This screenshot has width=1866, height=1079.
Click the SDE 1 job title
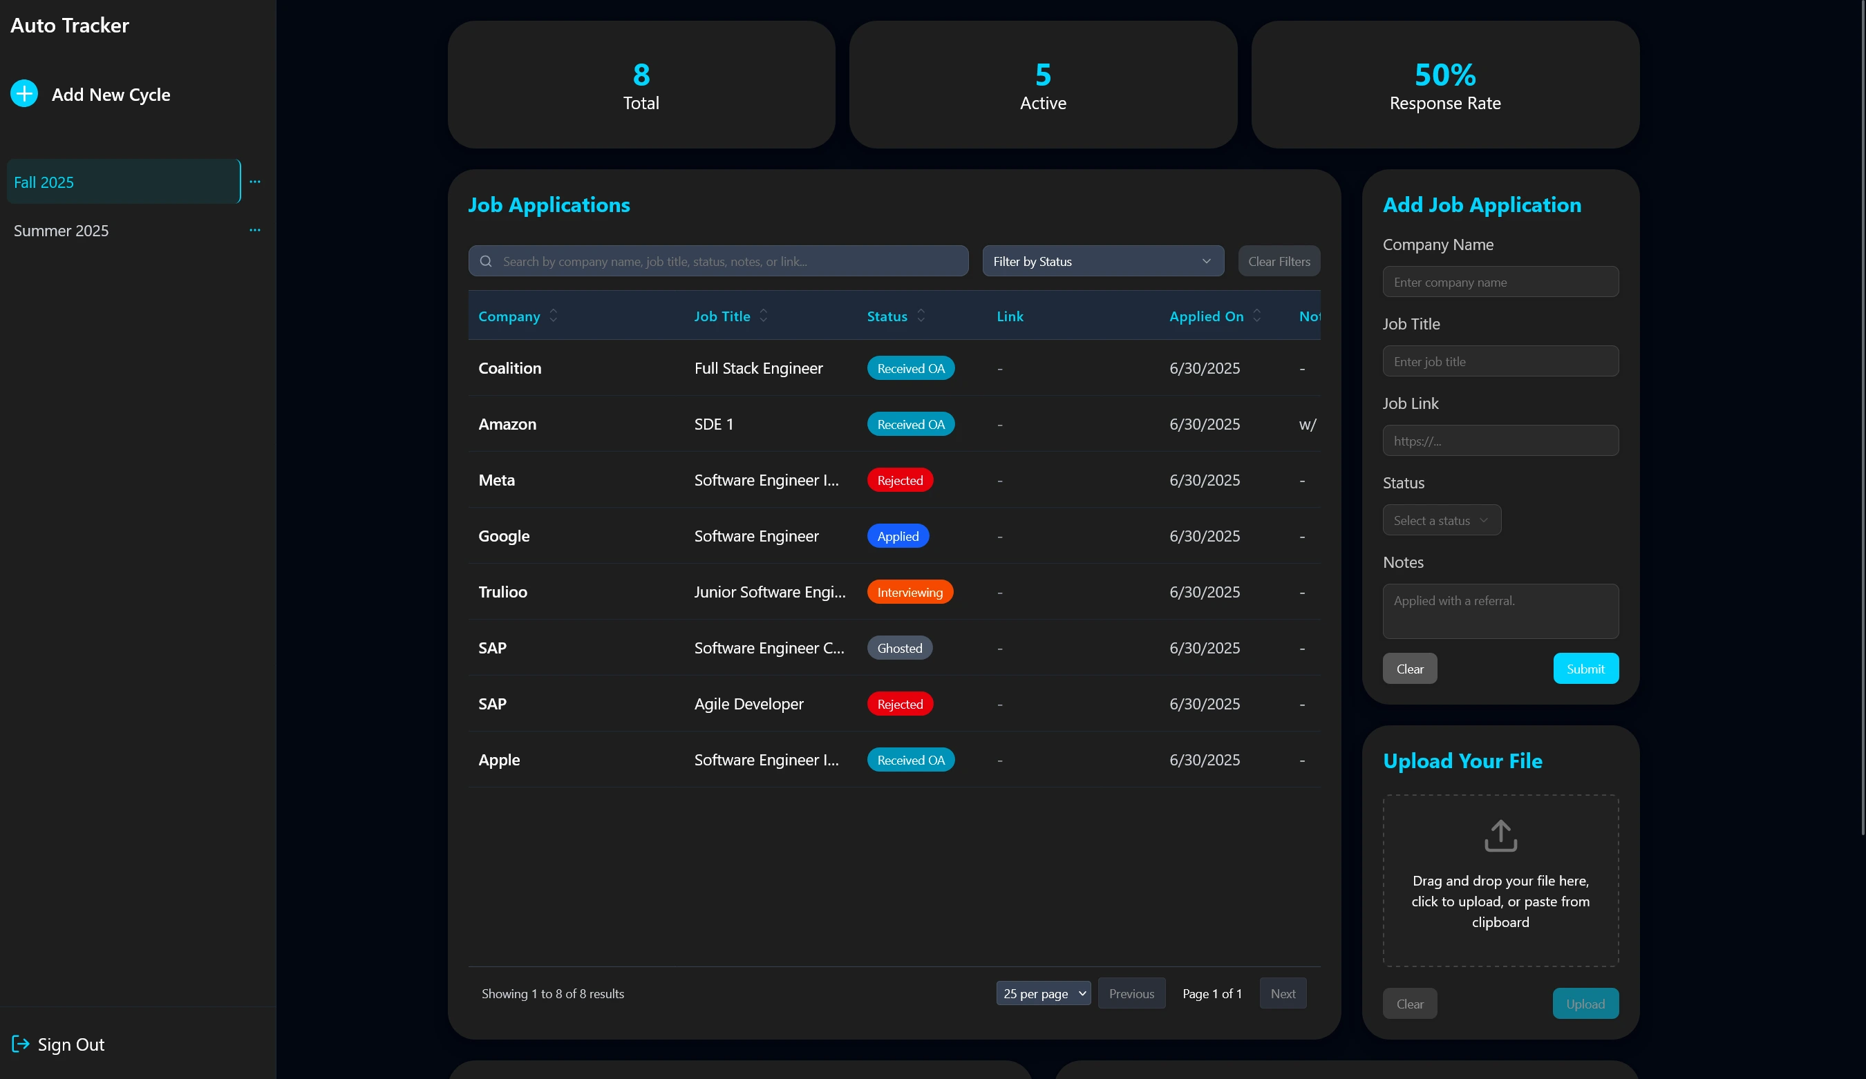click(x=714, y=424)
